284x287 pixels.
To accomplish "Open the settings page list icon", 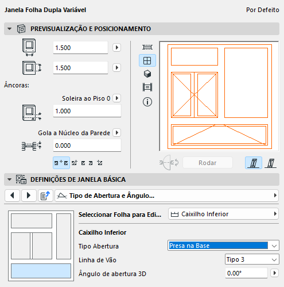I will (x=45, y=196).
